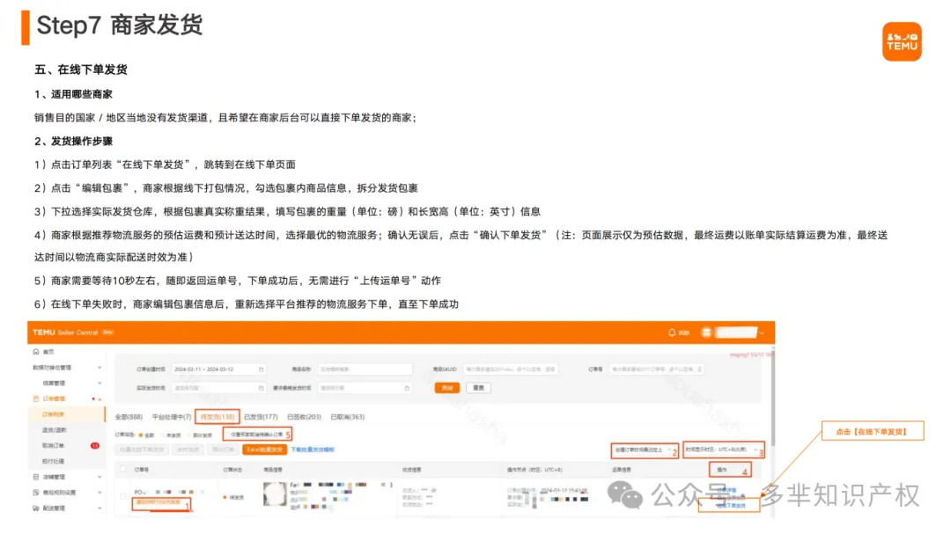Open notifications via the bell icon
The image size is (951, 534).
(671, 333)
